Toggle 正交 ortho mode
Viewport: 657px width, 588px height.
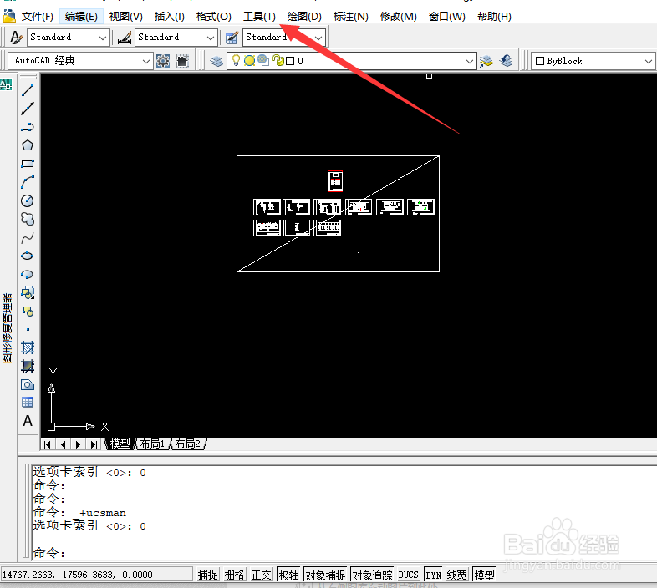pyautogui.click(x=262, y=575)
